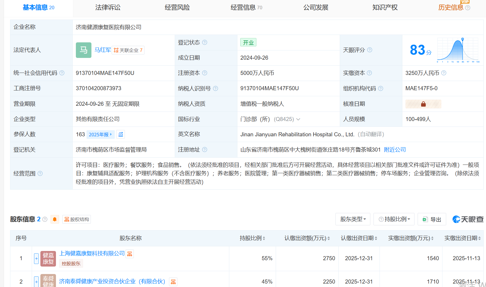Click the insured-count trend chart icon
486x287 pixels.
pyautogui.click(x=121, y=135)
